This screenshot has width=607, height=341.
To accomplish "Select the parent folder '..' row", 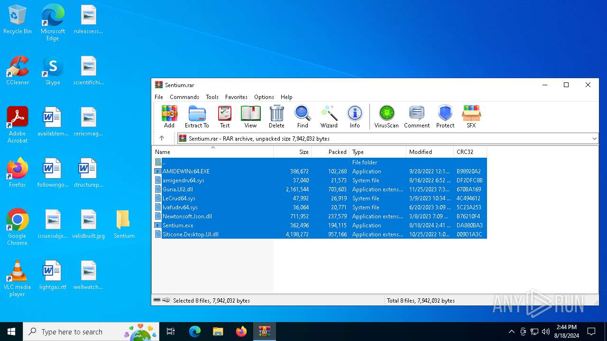I will (x=320, y=162).
